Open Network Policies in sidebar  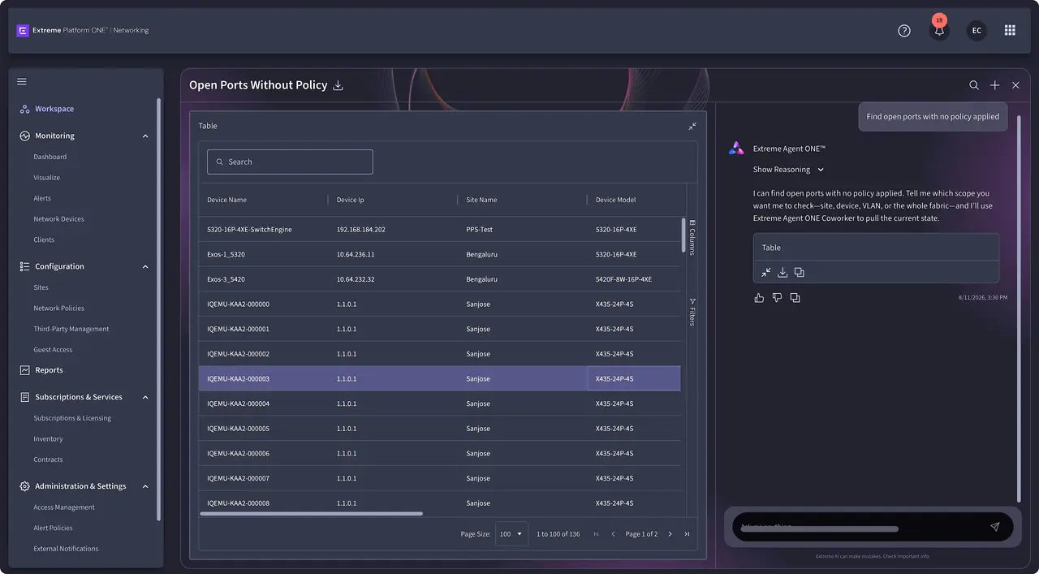tap(58, 309)
